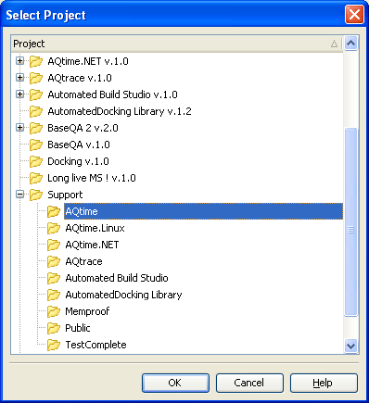Click the BaseQA v.1.0 folder icon
The image size is (369, 403).
pos(36,145)
